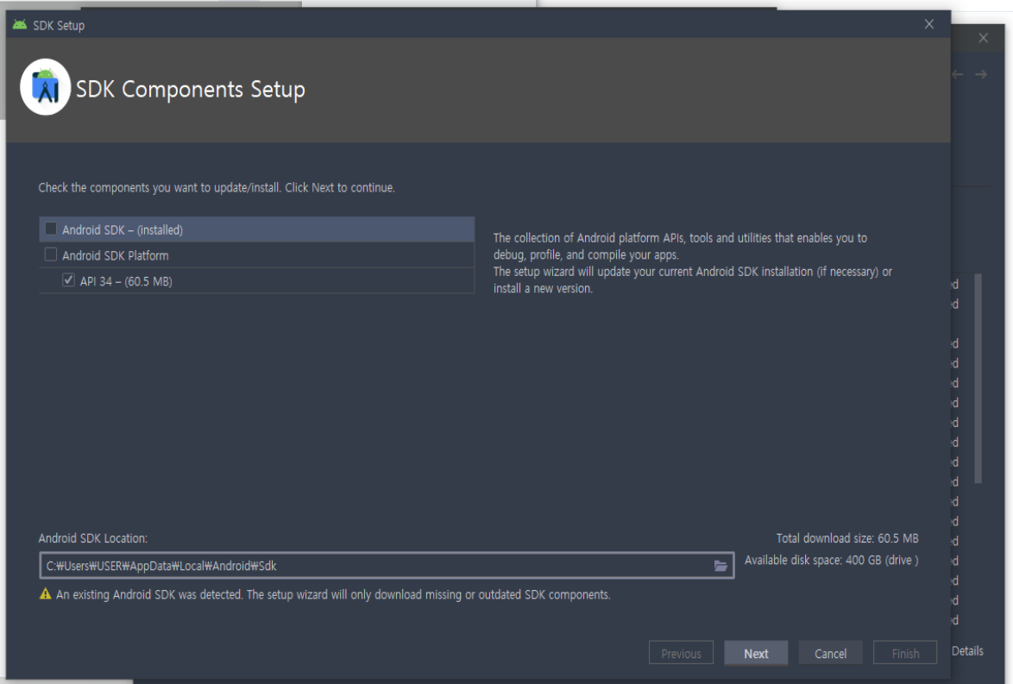Close the background window behind SDK Setup

[x=984, y=37]
